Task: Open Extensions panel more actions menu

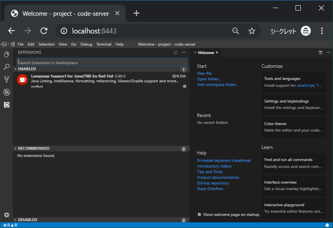Action: click(183, 52)
